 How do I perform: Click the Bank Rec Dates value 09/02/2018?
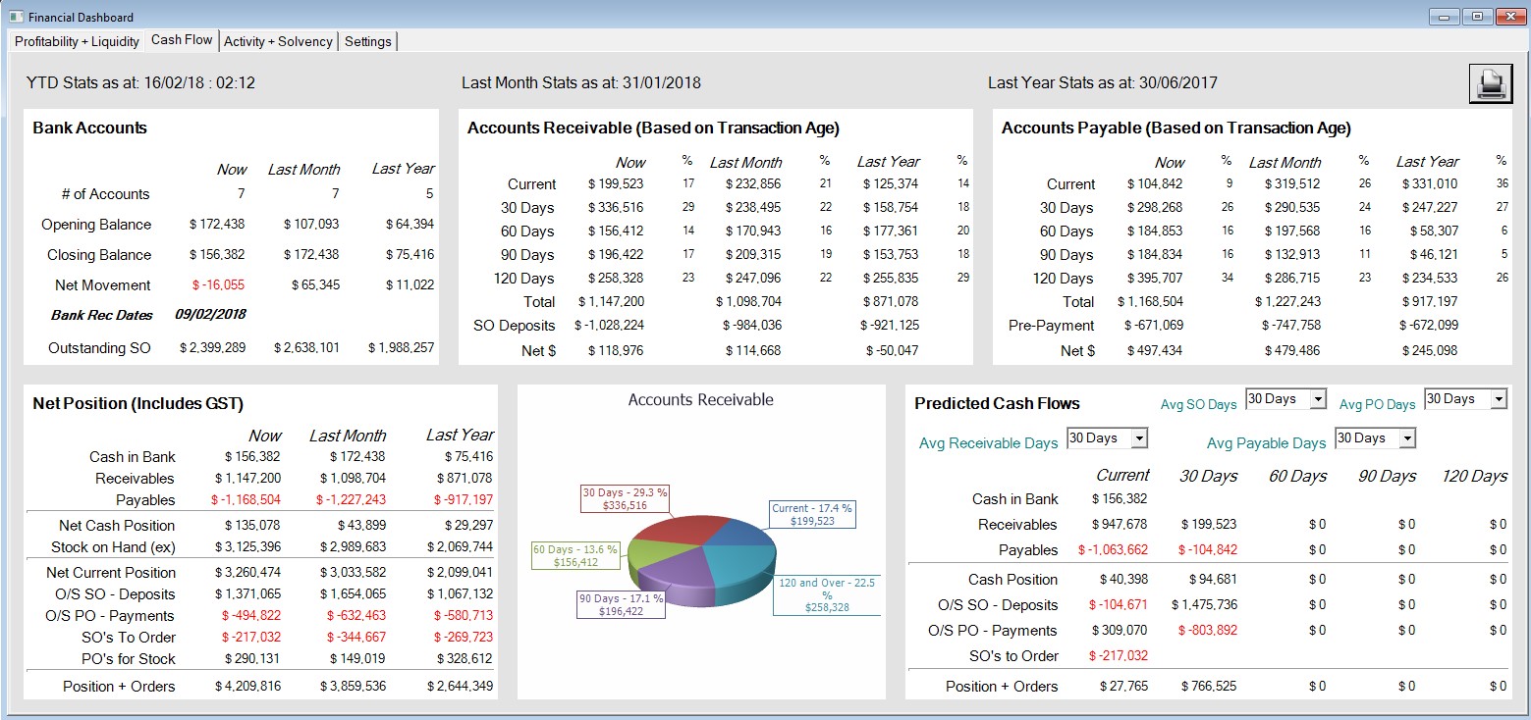pos(210,315)
